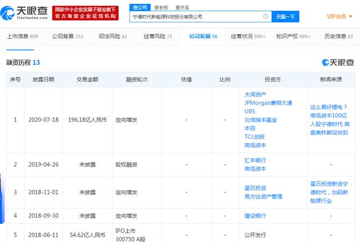360x242 pixels.
Task: Open the 公司背景 253 tab
Action: pyautogui.click(x=67, y=36)
